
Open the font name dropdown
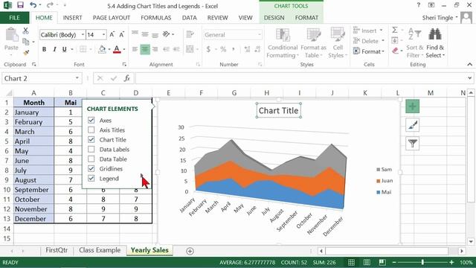click(83, 35)
